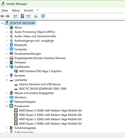The height and width of the screenshot is (138, 125).
Task: Open Help via the blue question mark icon
Action: coord(22,16)
